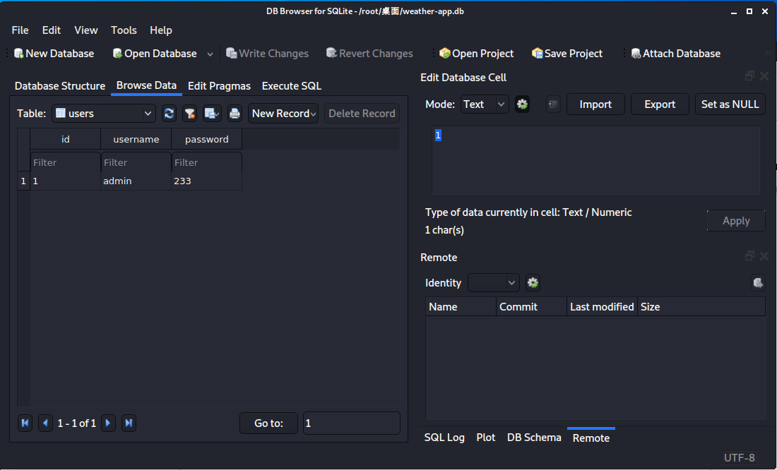Open the Tools menu
The image size is (777, 470).
click(x=124, y=30)
